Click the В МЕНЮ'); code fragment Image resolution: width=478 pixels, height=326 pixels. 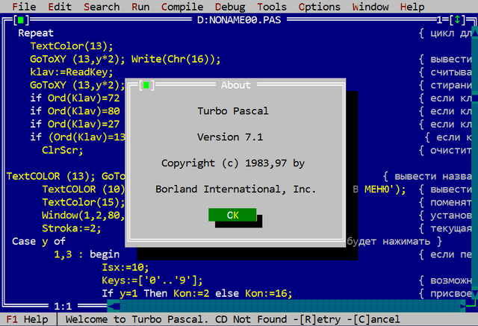379,189
